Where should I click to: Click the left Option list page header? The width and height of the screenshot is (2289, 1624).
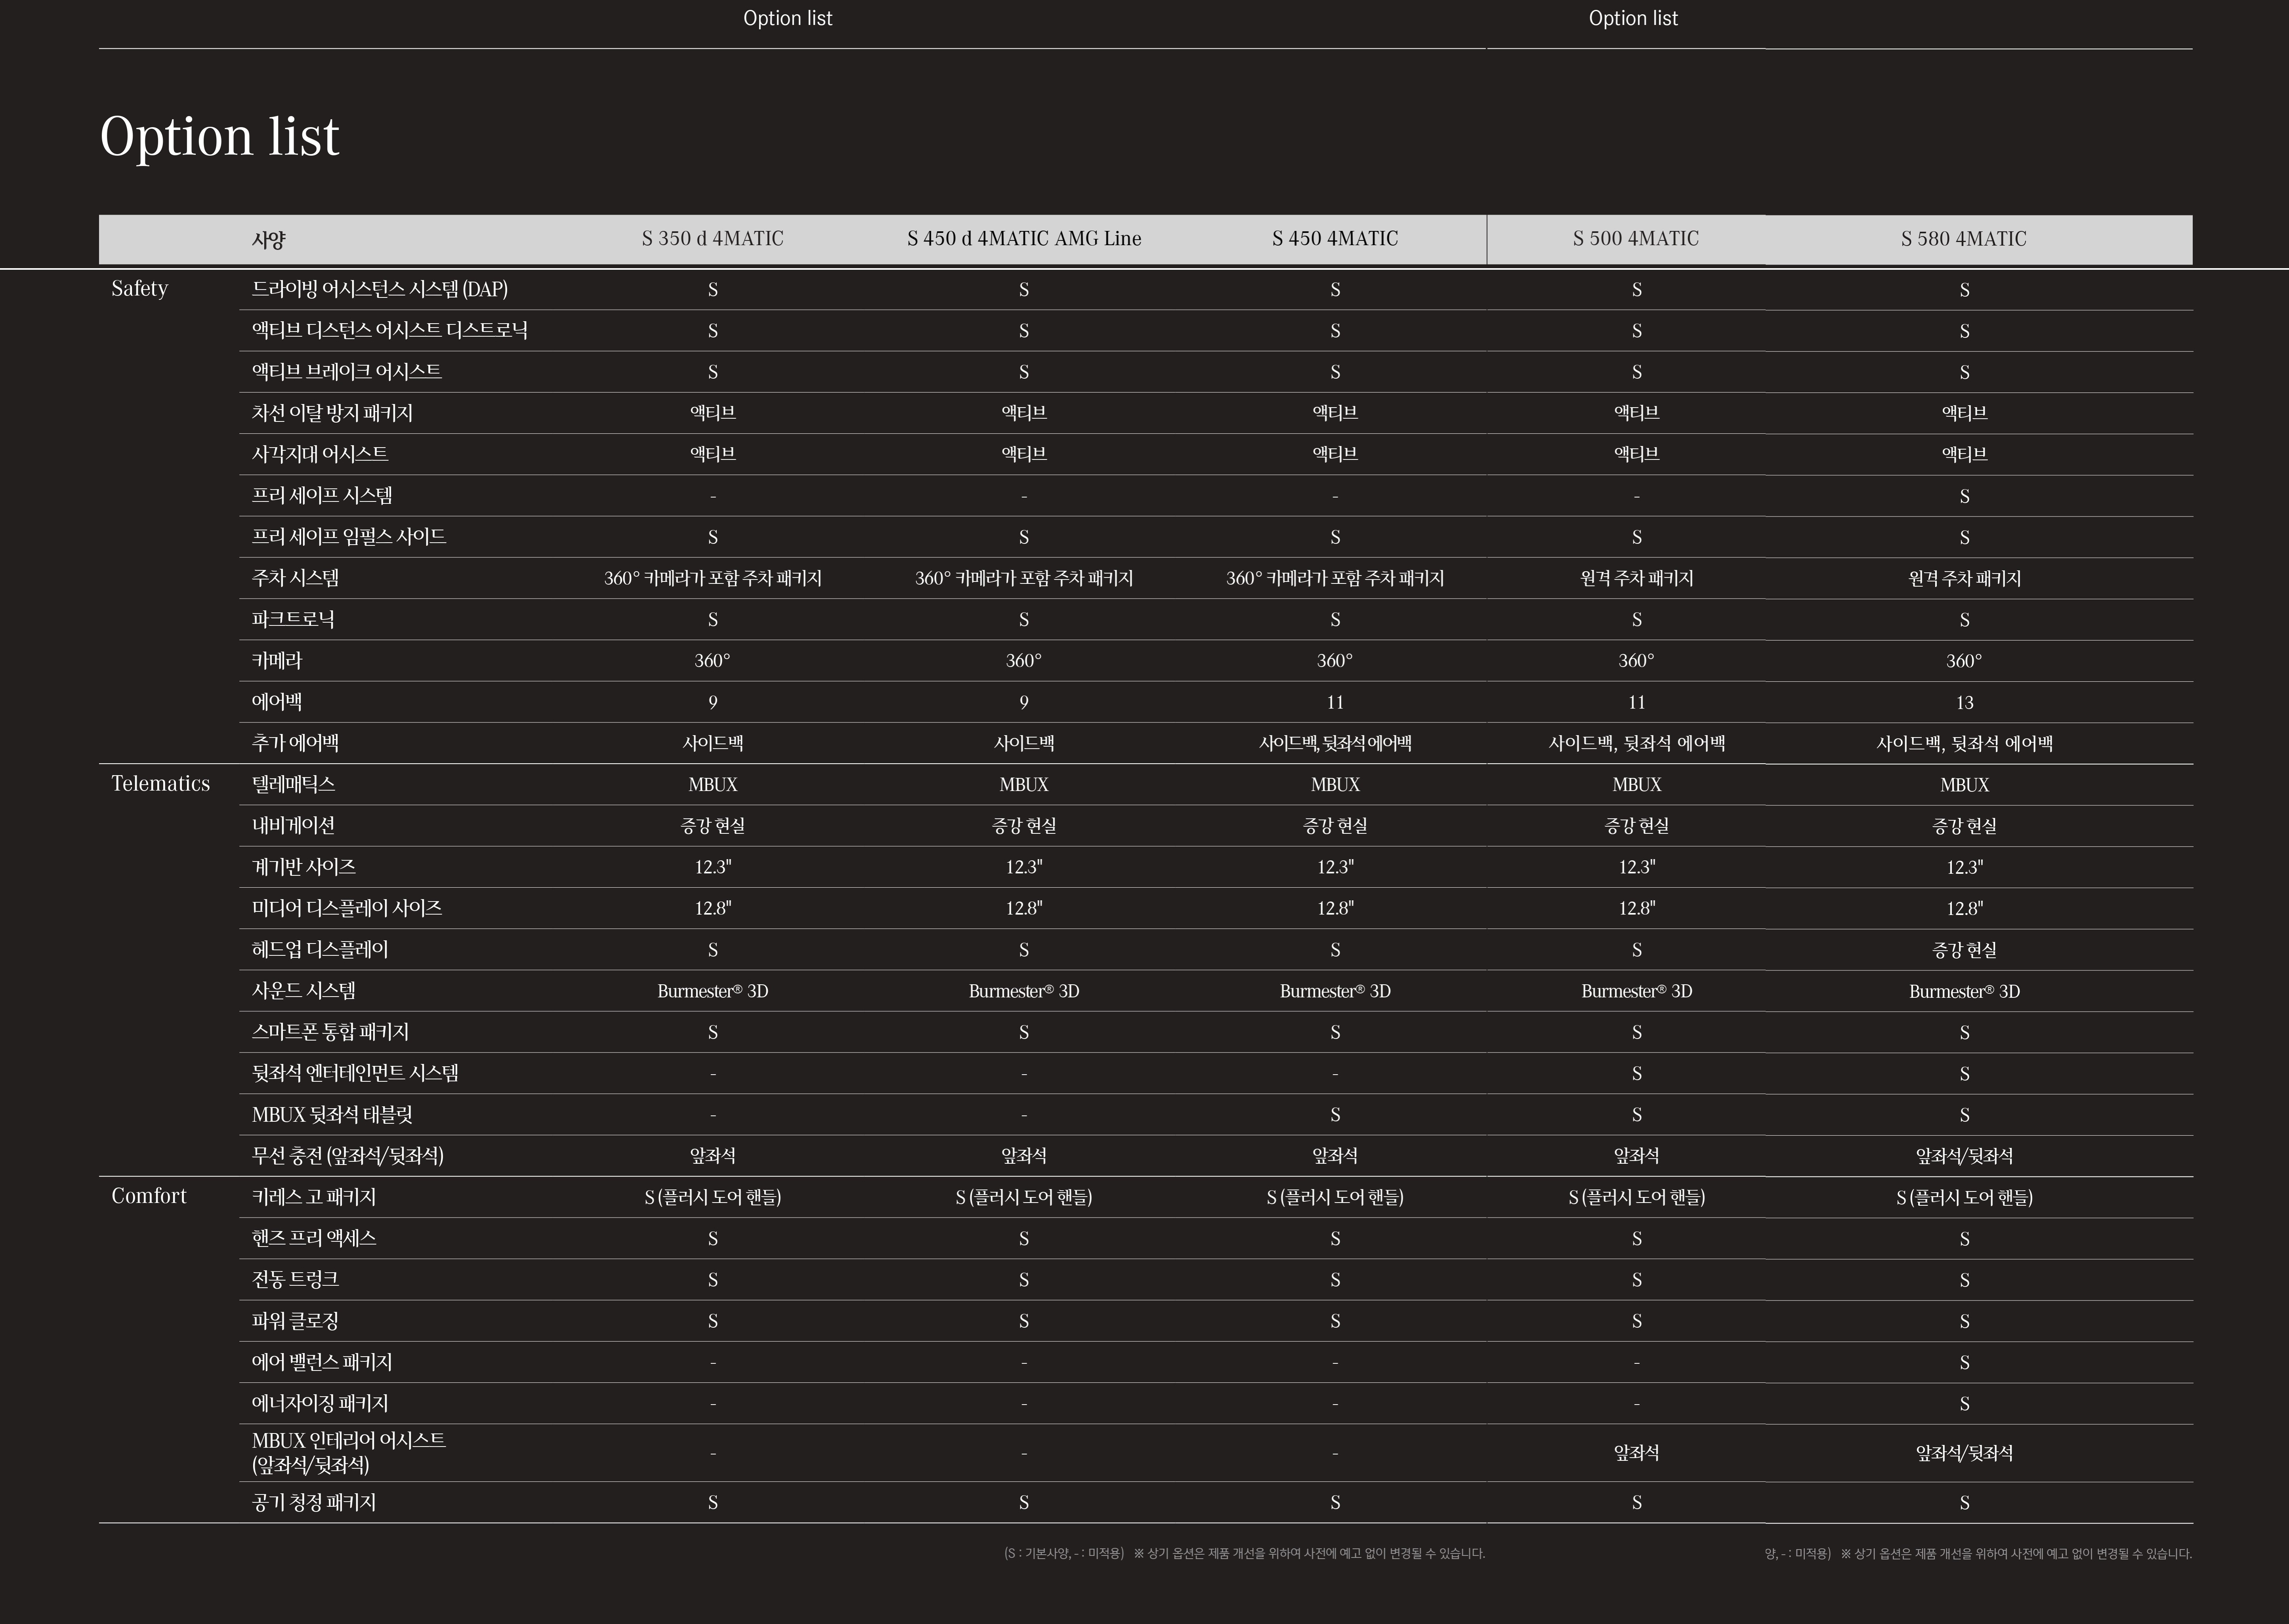pyautogui.click(x=787, y=18)
